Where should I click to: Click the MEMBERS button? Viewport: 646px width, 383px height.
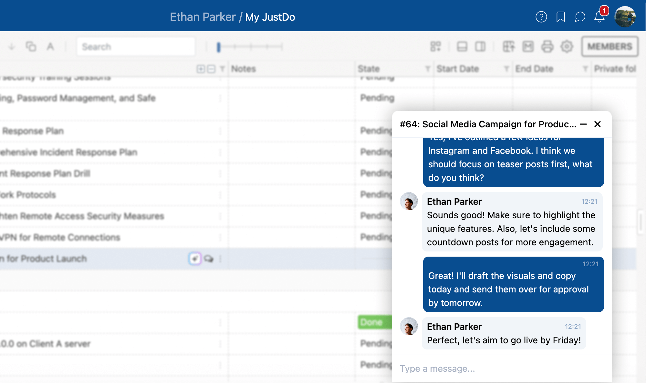(610, 46)
